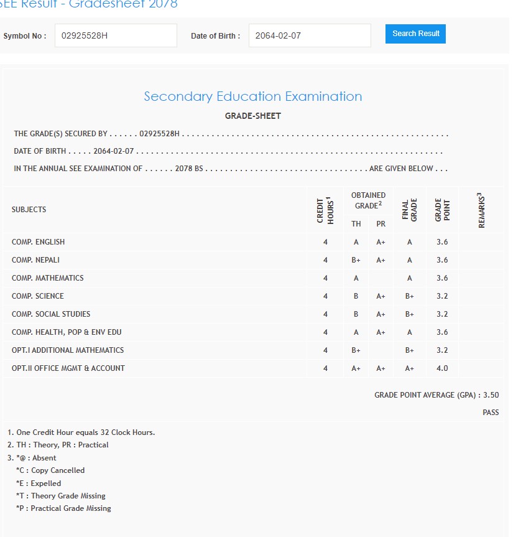The width and height of the screenshot is (526, 537).
Task: Click the Grade Point Average (GPA) value
Action: [491, 395]
